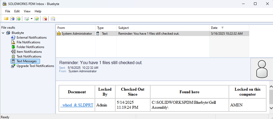This screenshot has width=273, height=119.
Task: Click the sender avatar placeholder image
Action: [x=262, y=69]
